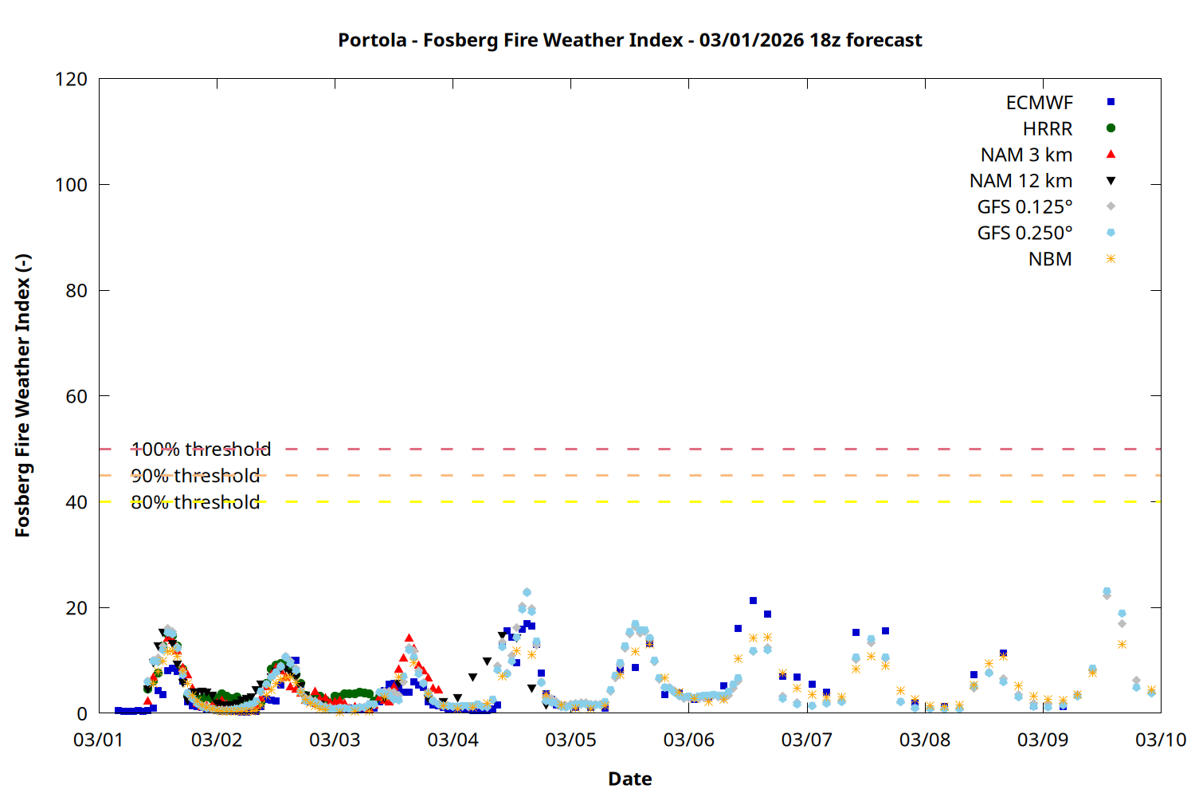Click the GFS 0.250° light blue legend marker

point(1111,233)
